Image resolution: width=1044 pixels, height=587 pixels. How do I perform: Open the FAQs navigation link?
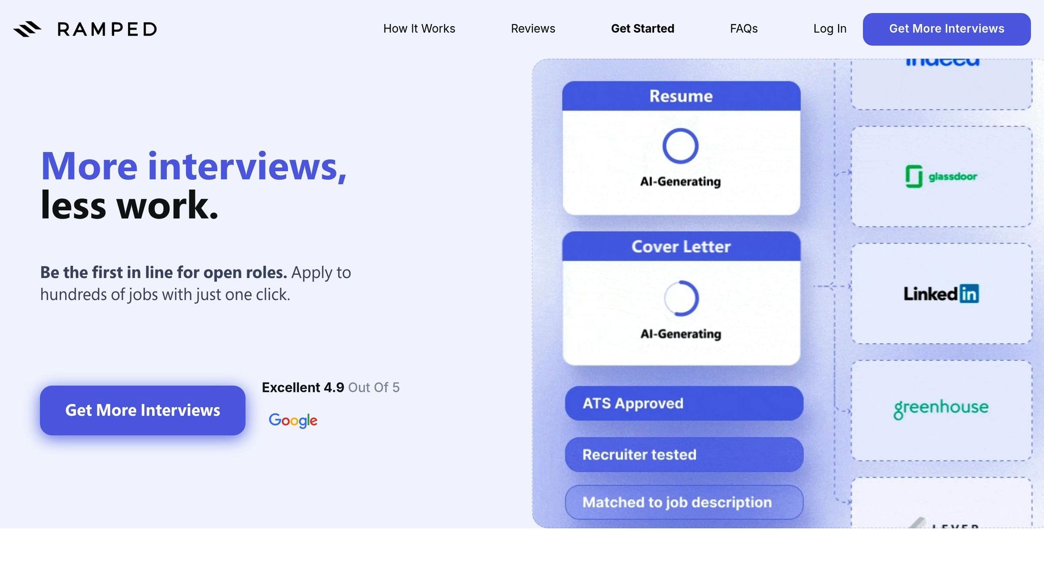(x=744, y=29)
